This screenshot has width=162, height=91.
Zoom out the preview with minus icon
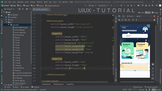[x=153, y=72]
